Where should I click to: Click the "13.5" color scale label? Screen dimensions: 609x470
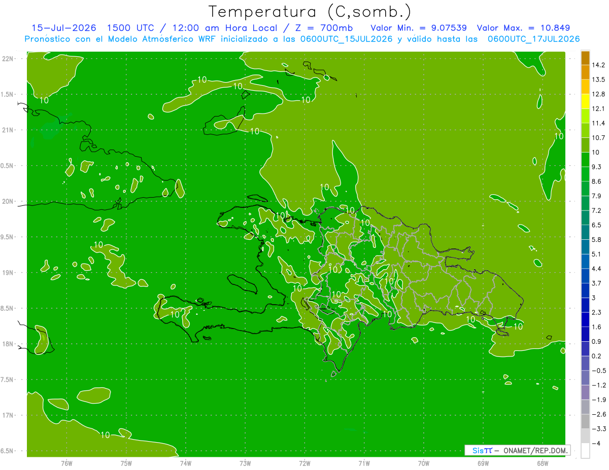click(598, 80)
